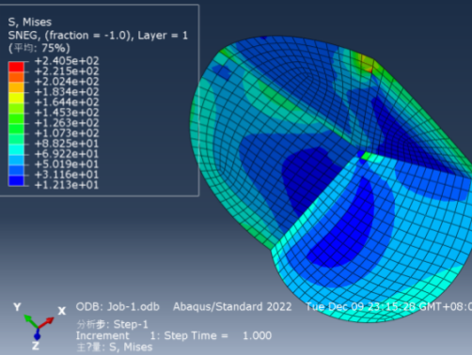Click the cyan legend color band

(x=16, y=149)
